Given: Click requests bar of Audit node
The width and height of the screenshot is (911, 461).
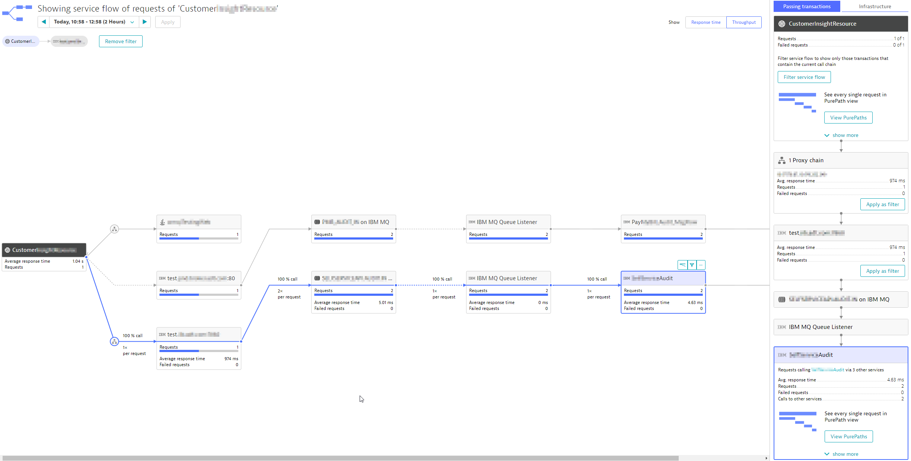Looking at the screenshot, I should [x=663, y=295].
